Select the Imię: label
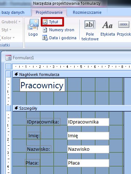 coord(34,135)
